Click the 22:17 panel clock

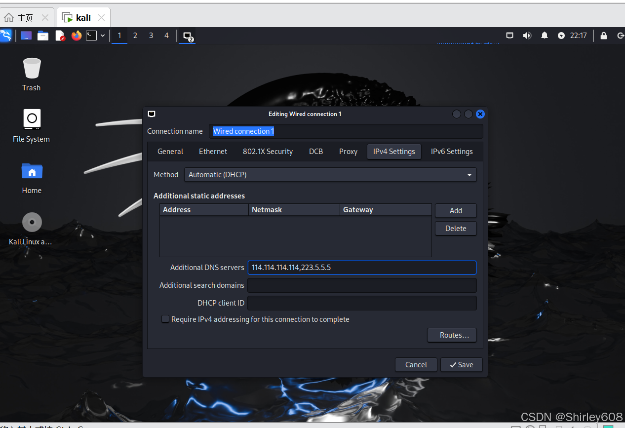click(579, 36)
